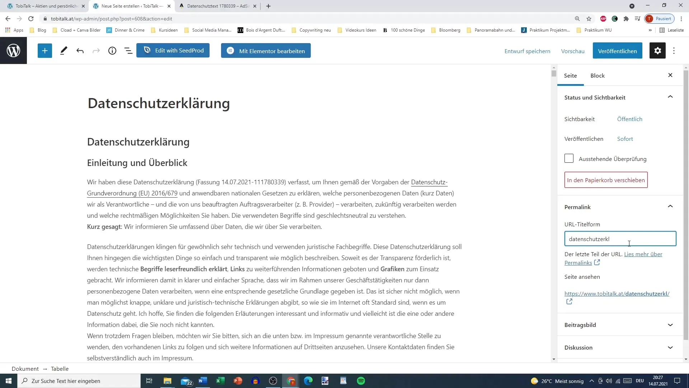Click In den Papierkorb verschieben button

point(606,180)
